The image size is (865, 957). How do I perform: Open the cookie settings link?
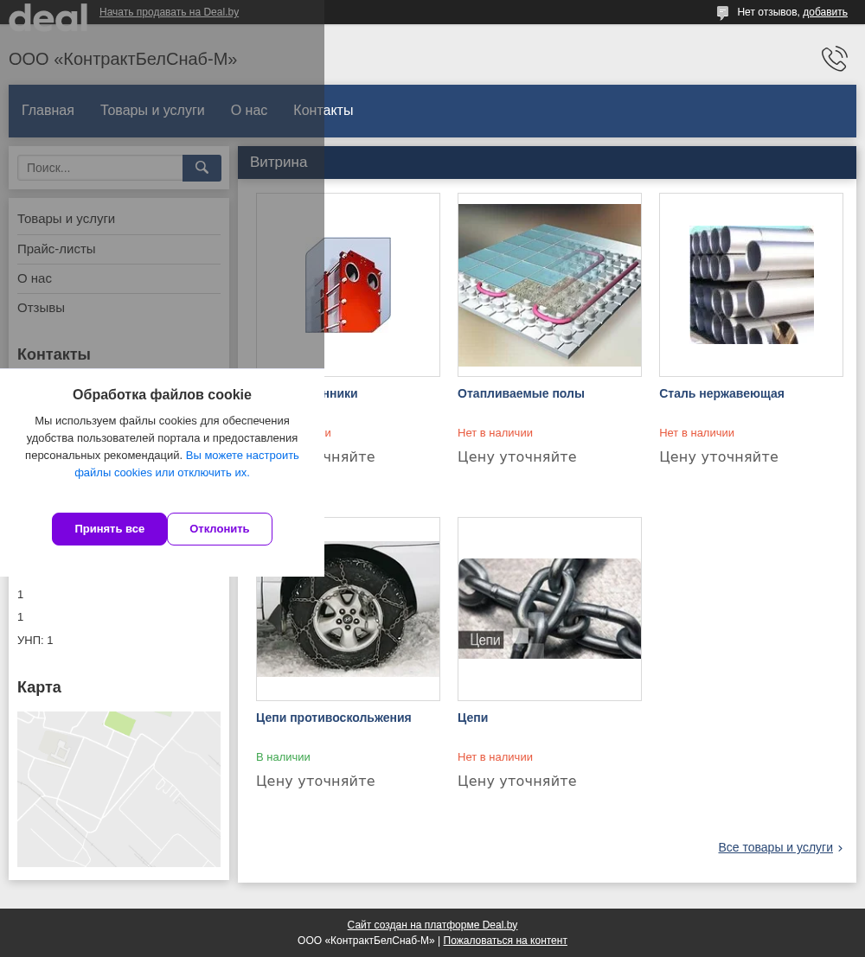(186, 464)
